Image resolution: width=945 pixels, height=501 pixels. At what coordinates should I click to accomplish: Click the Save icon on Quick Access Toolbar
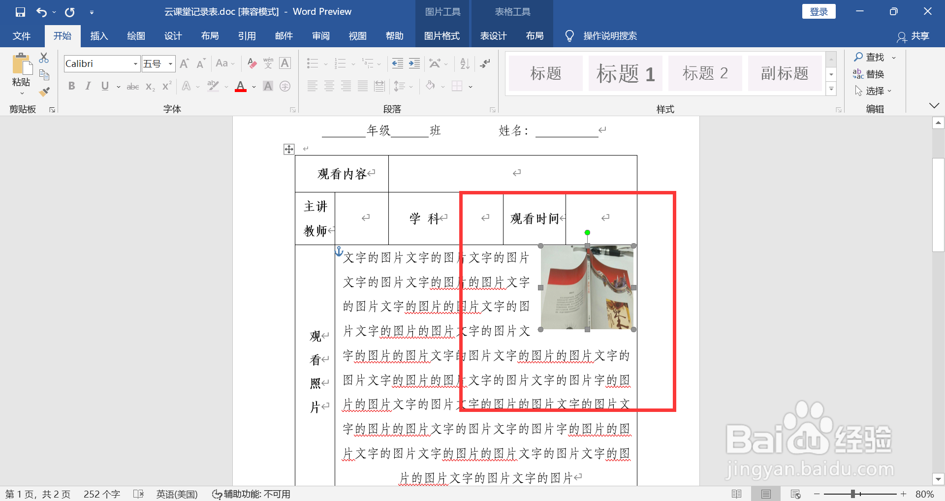pyautogui.click(x=20, y=11)
